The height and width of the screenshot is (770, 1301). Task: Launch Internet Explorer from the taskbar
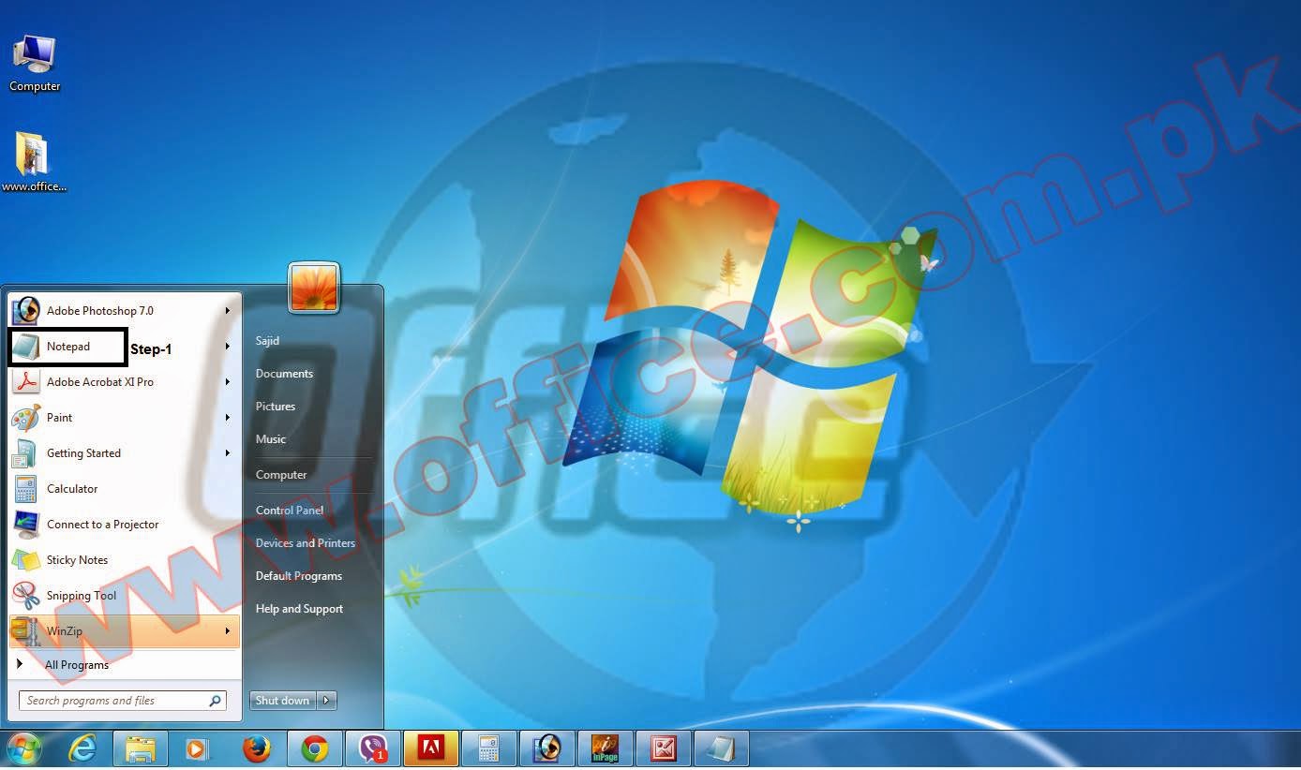click(82, 749)
